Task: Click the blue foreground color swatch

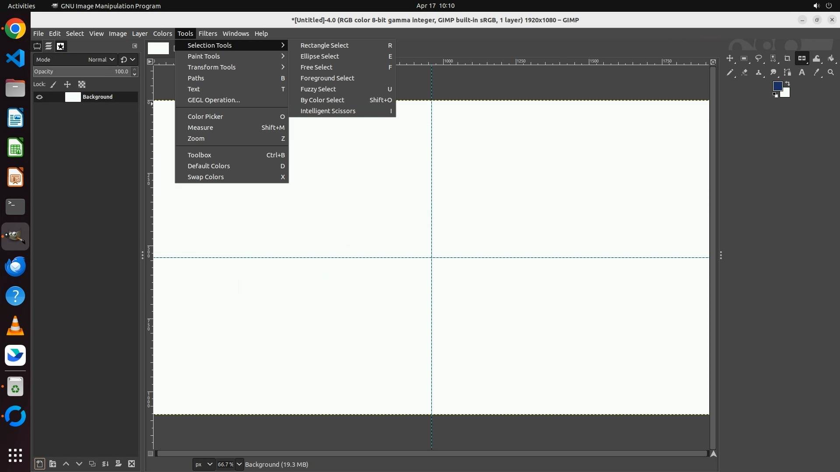Action: pos(777,86)
